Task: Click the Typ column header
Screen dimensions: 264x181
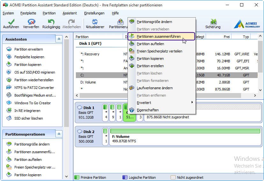Action: tap(241, 37)
